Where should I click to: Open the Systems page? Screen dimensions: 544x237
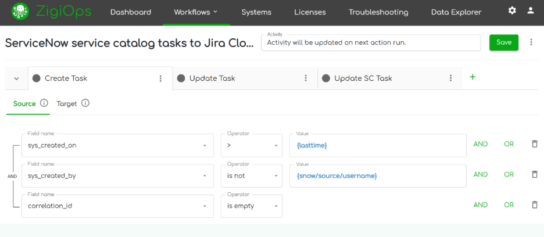(x=256, y=12)
